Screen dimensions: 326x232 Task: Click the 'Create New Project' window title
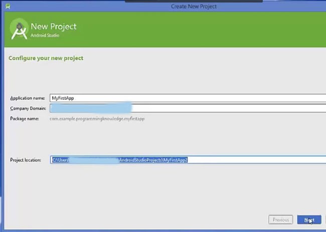point(194,7)
